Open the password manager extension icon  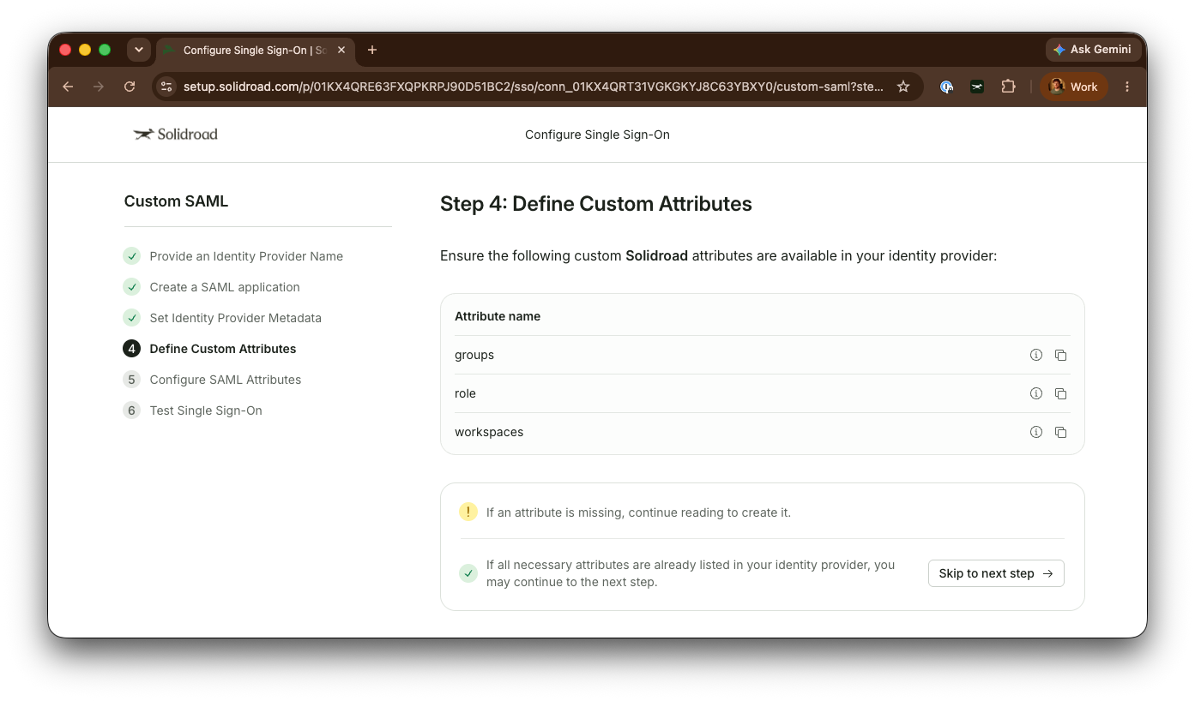[946, 87]
